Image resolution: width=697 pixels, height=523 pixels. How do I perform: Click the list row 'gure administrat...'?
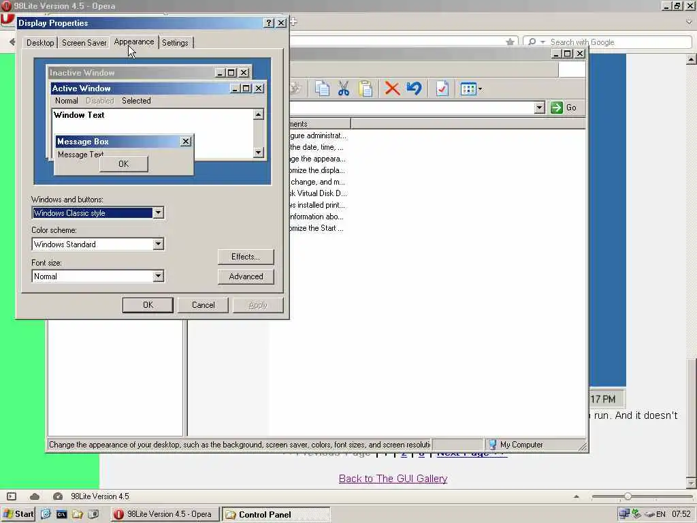[319, 136]
